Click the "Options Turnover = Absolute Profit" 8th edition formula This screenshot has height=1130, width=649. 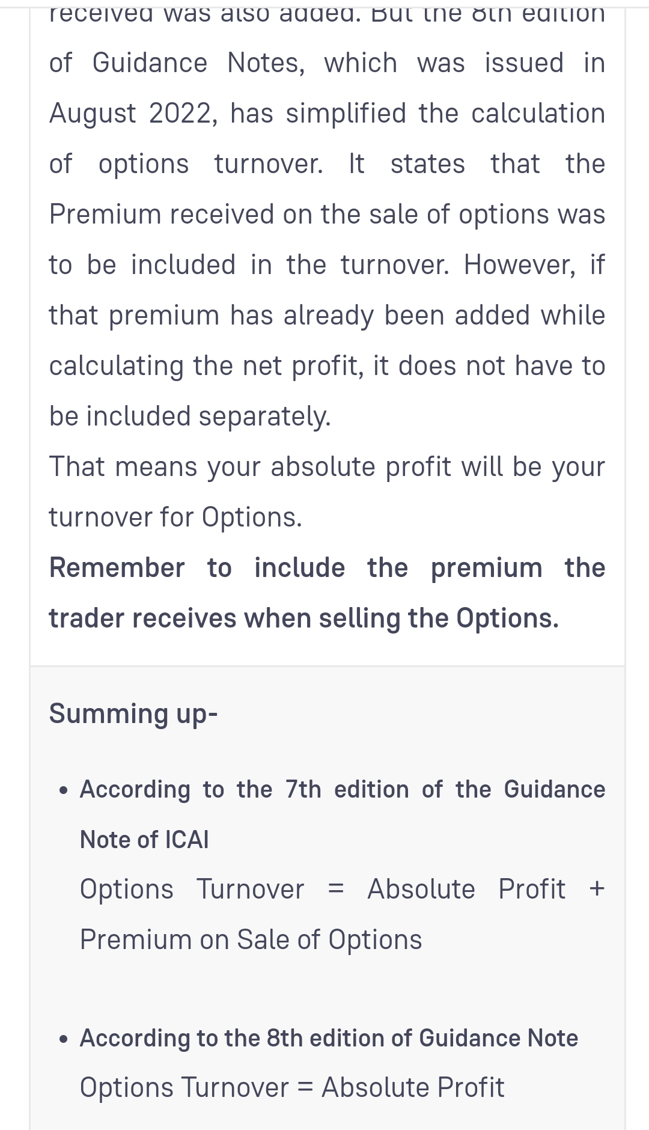[292, 1087]
